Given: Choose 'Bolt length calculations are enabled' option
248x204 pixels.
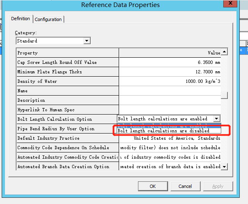Looking at the screenshot, I should click(169, 126).
